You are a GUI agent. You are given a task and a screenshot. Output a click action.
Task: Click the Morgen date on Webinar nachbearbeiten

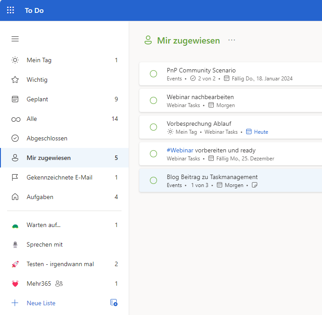tap(225, 105)
